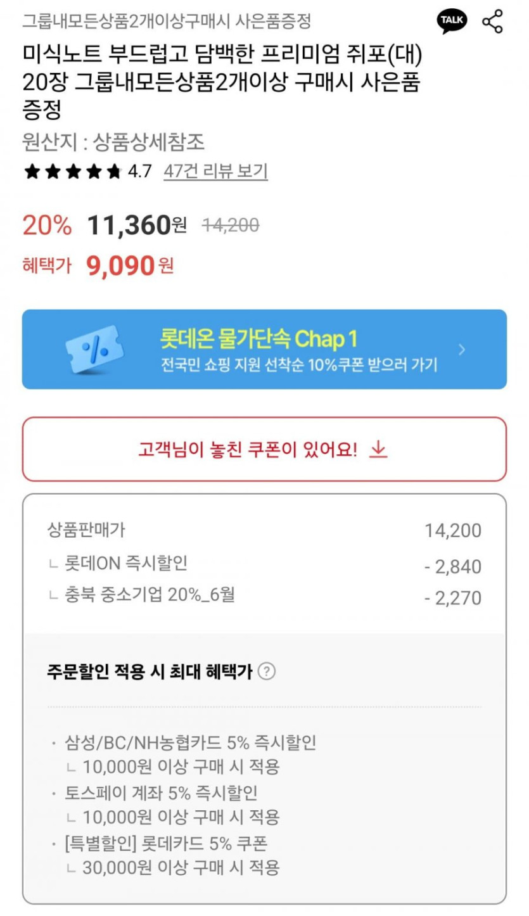Click the percent coupon ticket icon

95,348
